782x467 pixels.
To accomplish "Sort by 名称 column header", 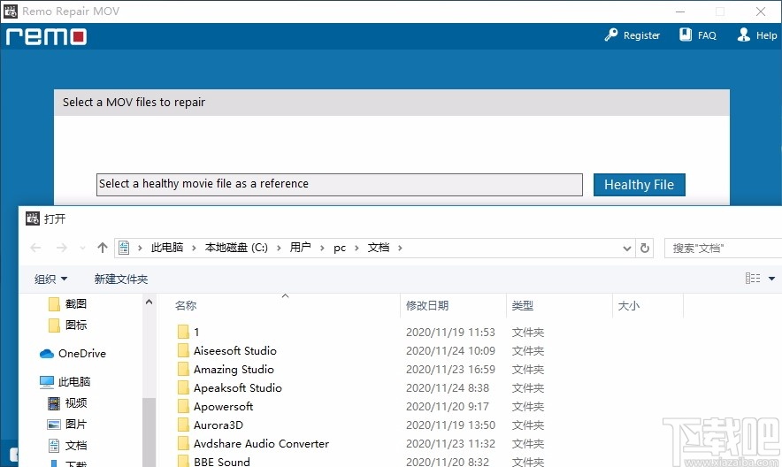I will 186,305.
